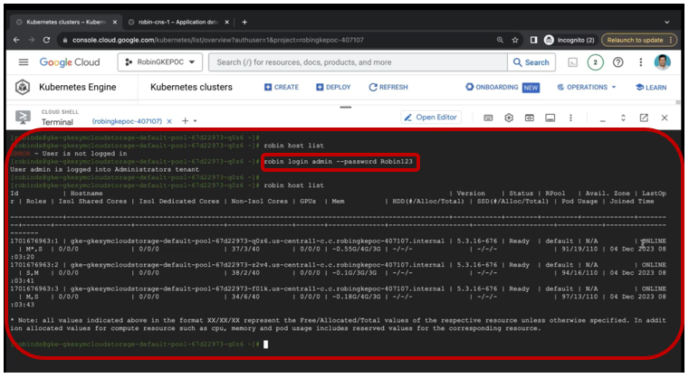Image resolution: width=689 pixels, height=378 pixels.
Task: Click the Cloud Shell terminal icon
Action: click(x=23, y=118)
